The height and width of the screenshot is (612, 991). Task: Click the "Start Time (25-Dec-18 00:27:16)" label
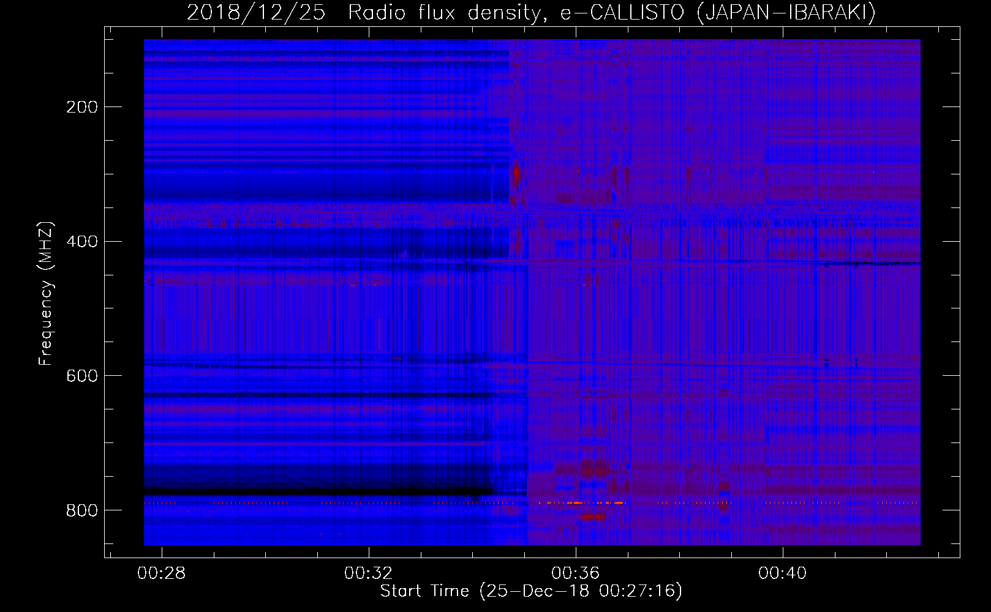click(x=531, y=591)
